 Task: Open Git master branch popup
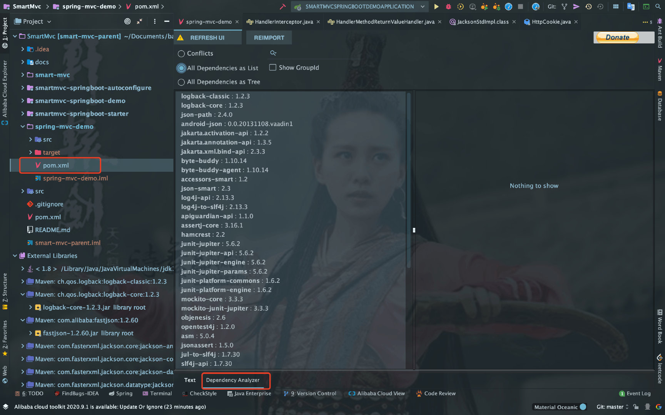click(x=612, y=407)
